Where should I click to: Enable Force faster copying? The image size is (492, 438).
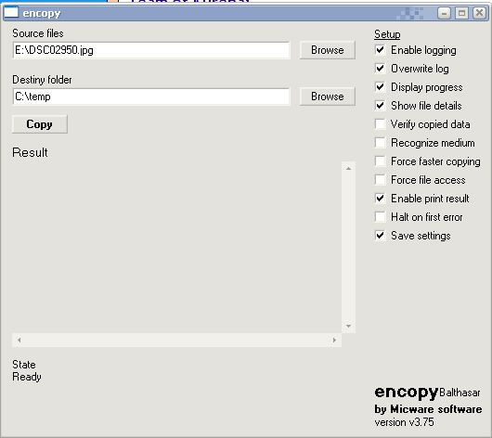380,161
